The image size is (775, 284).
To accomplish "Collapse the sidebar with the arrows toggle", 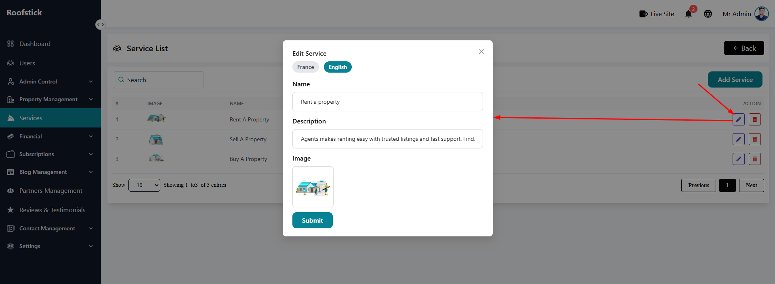I will 100,25.
